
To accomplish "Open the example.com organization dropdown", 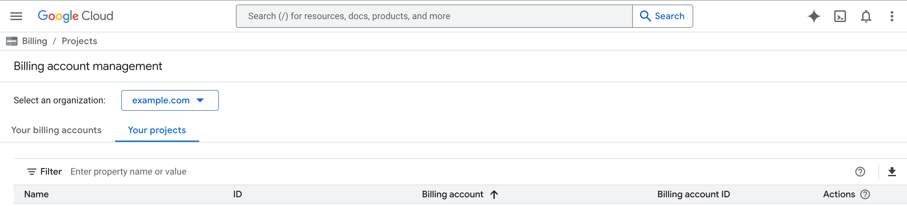I will [x=170, y=100].
